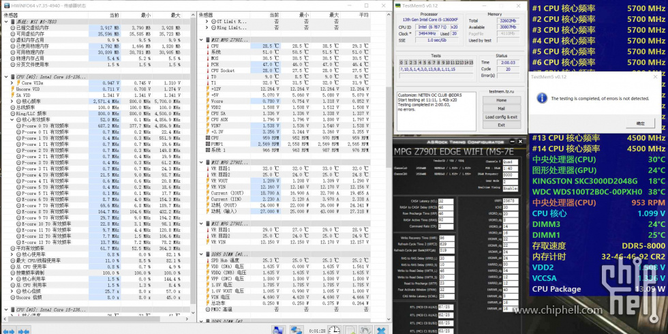668x334 pixels.
Task: Click the CAS# Latency (tCL) field
Action: pyautogui.click(x=446, y=200)
